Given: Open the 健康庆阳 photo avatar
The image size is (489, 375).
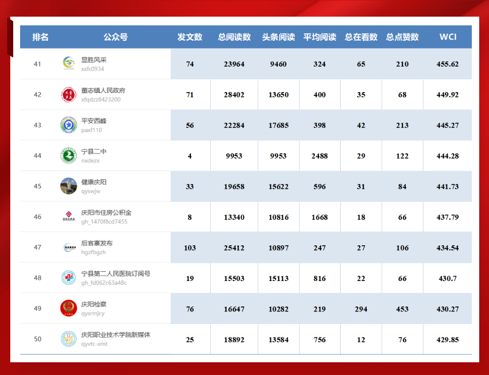Looking at the screenshot, I should point(68,186).
